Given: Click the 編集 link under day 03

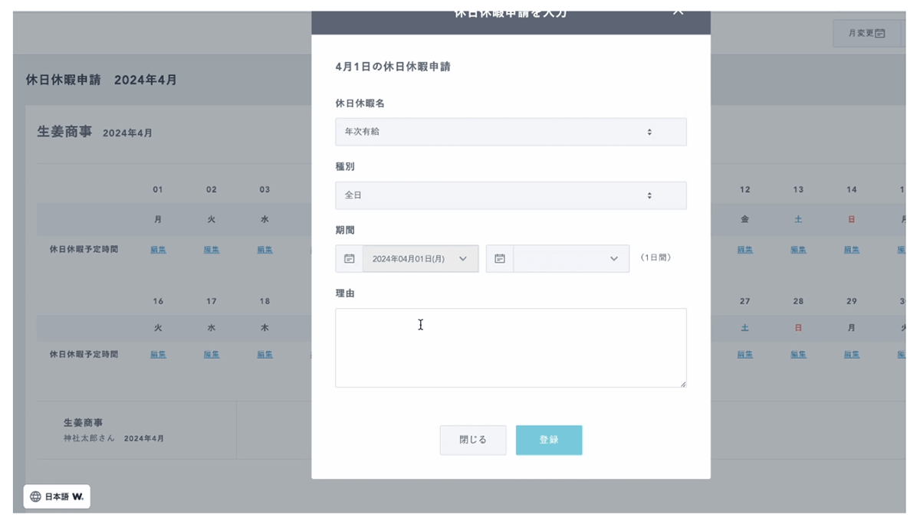Looking at the screenshot, I should coord(264,250).
